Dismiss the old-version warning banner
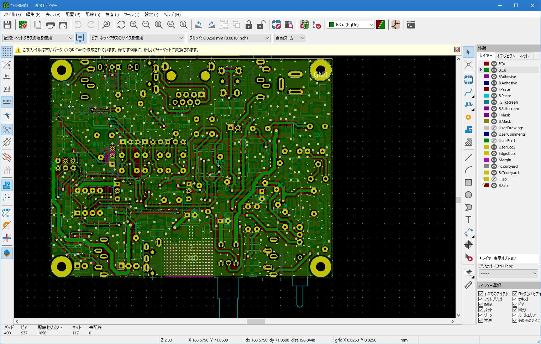The width and height of the screenshot is (541, 344). (x=457, y=49)
